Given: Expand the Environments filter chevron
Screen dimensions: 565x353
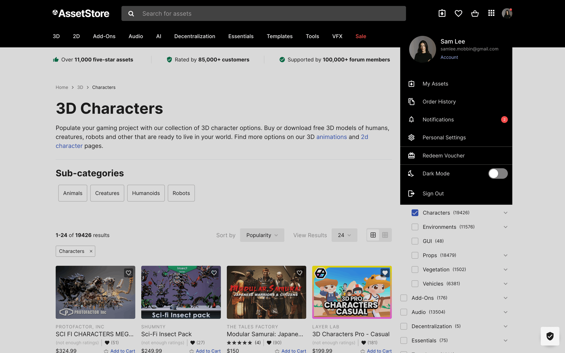Looking at the screenshot, I should click(506, 227).
